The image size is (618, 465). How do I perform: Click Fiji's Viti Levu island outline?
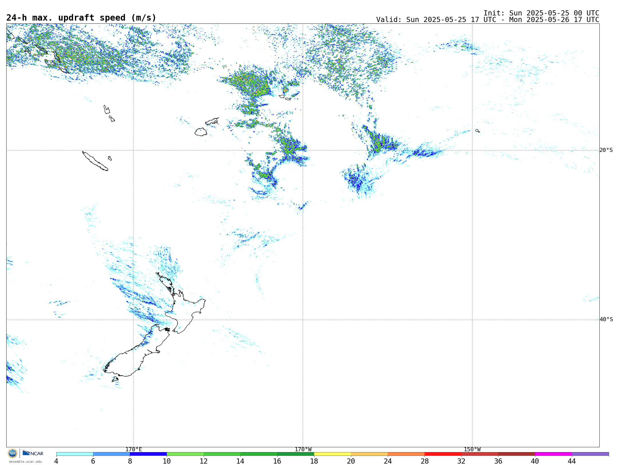click(x=201, y=132)
